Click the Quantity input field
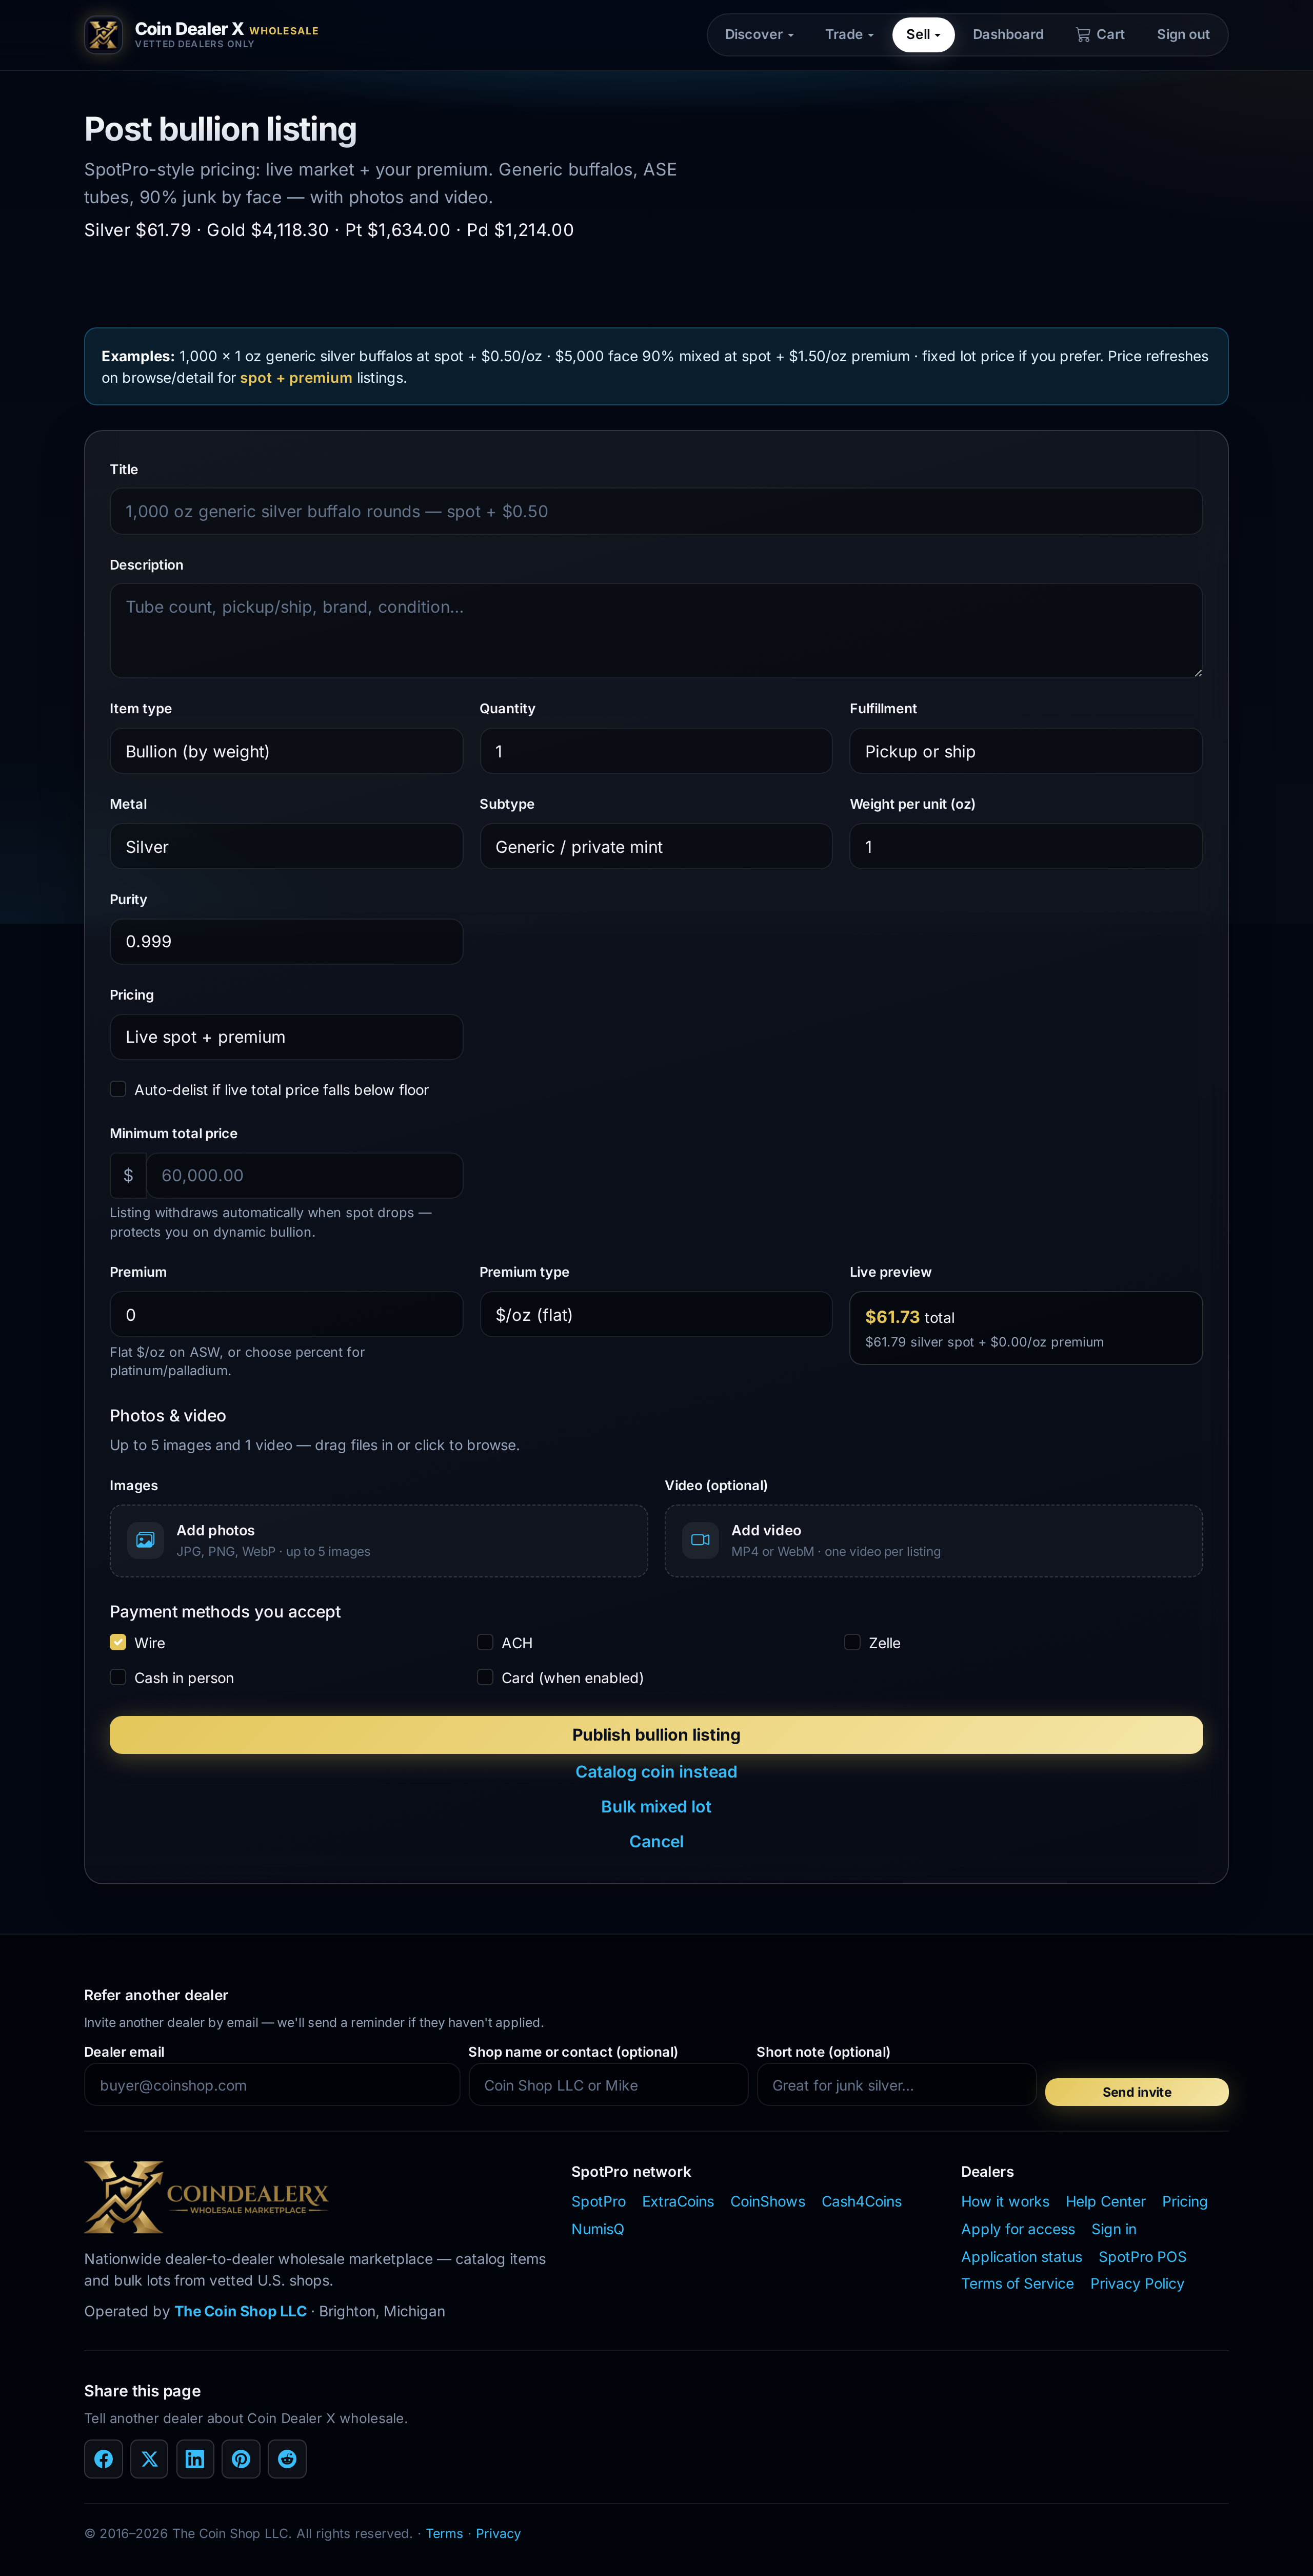 [x=655, y=751]
